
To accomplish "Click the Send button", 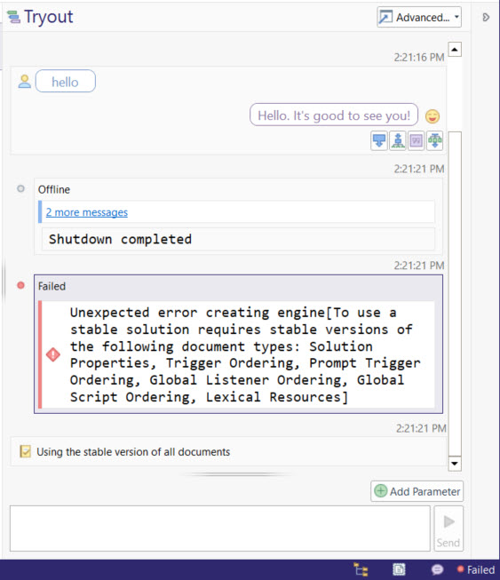I will tap(448, 528).
